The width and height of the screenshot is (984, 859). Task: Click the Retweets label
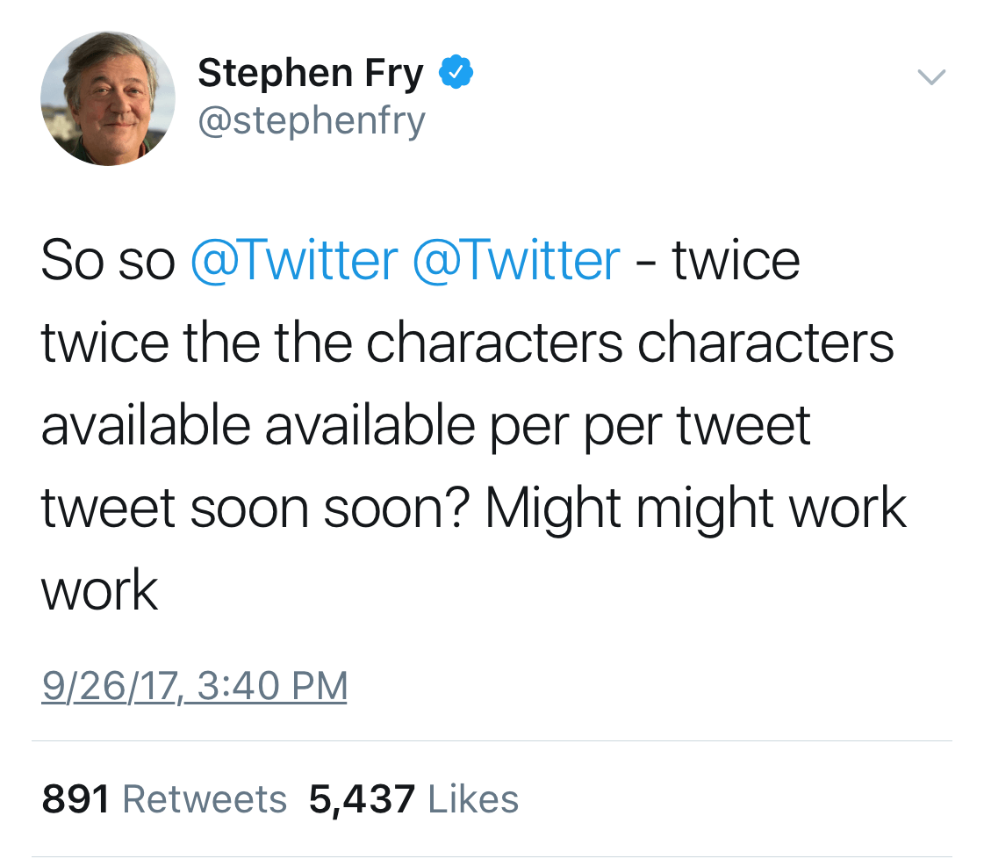[x=204, y=798]
